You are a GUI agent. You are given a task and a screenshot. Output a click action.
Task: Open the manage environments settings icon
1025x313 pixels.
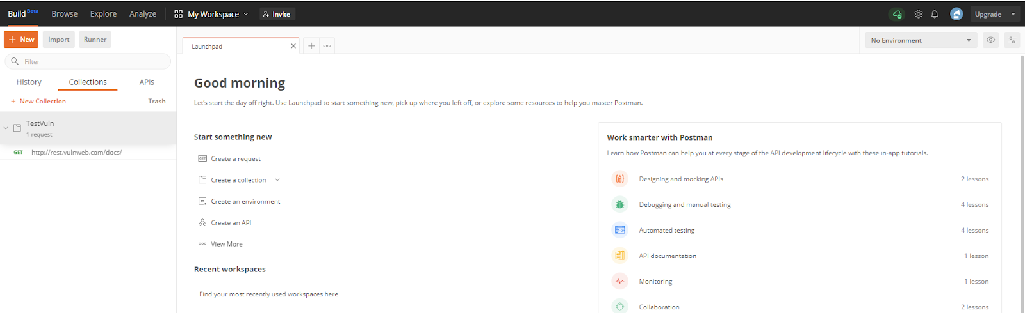point(1012,40)
